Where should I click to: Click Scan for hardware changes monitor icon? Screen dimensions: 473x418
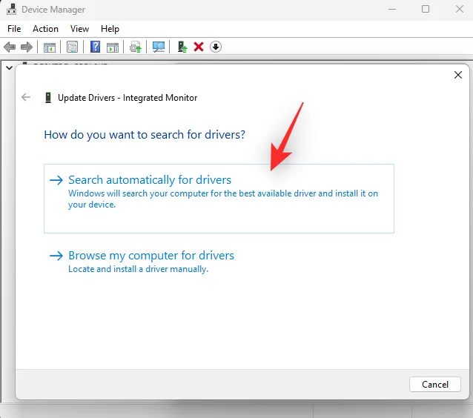click(x=159, y=47)
